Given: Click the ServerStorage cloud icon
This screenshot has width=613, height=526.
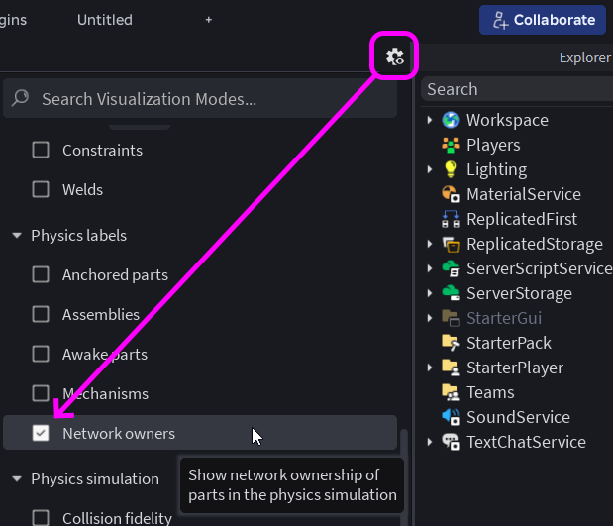Looking at the screenshot, I should 451,293.
